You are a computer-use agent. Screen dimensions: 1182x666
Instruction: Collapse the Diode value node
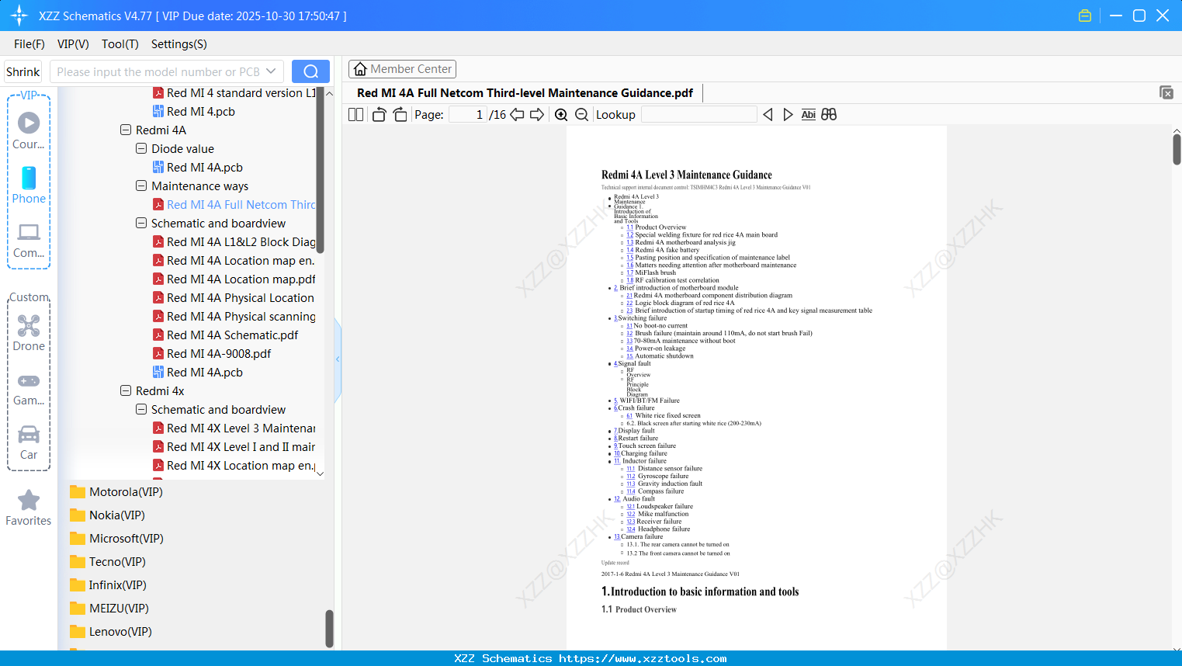coord(141,148)
